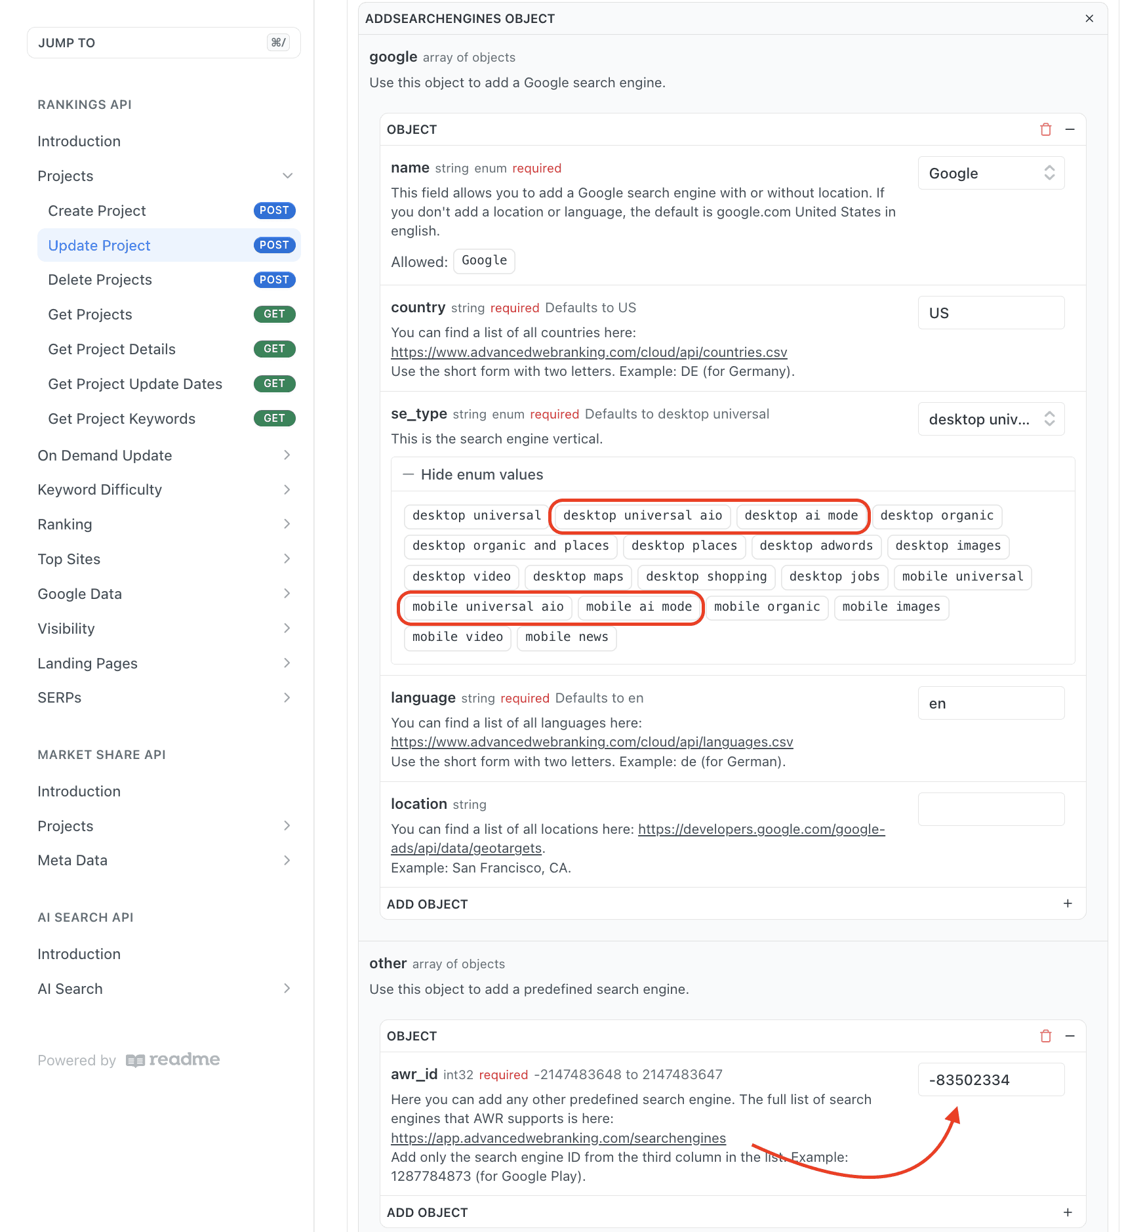Open Get Project Keywords endpoint

[169, 419]
